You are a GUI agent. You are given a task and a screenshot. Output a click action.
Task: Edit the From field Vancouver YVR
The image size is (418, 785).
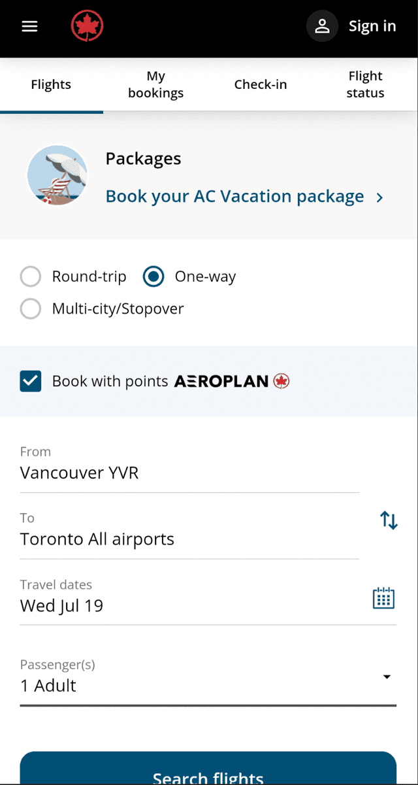tap(189, 473)
